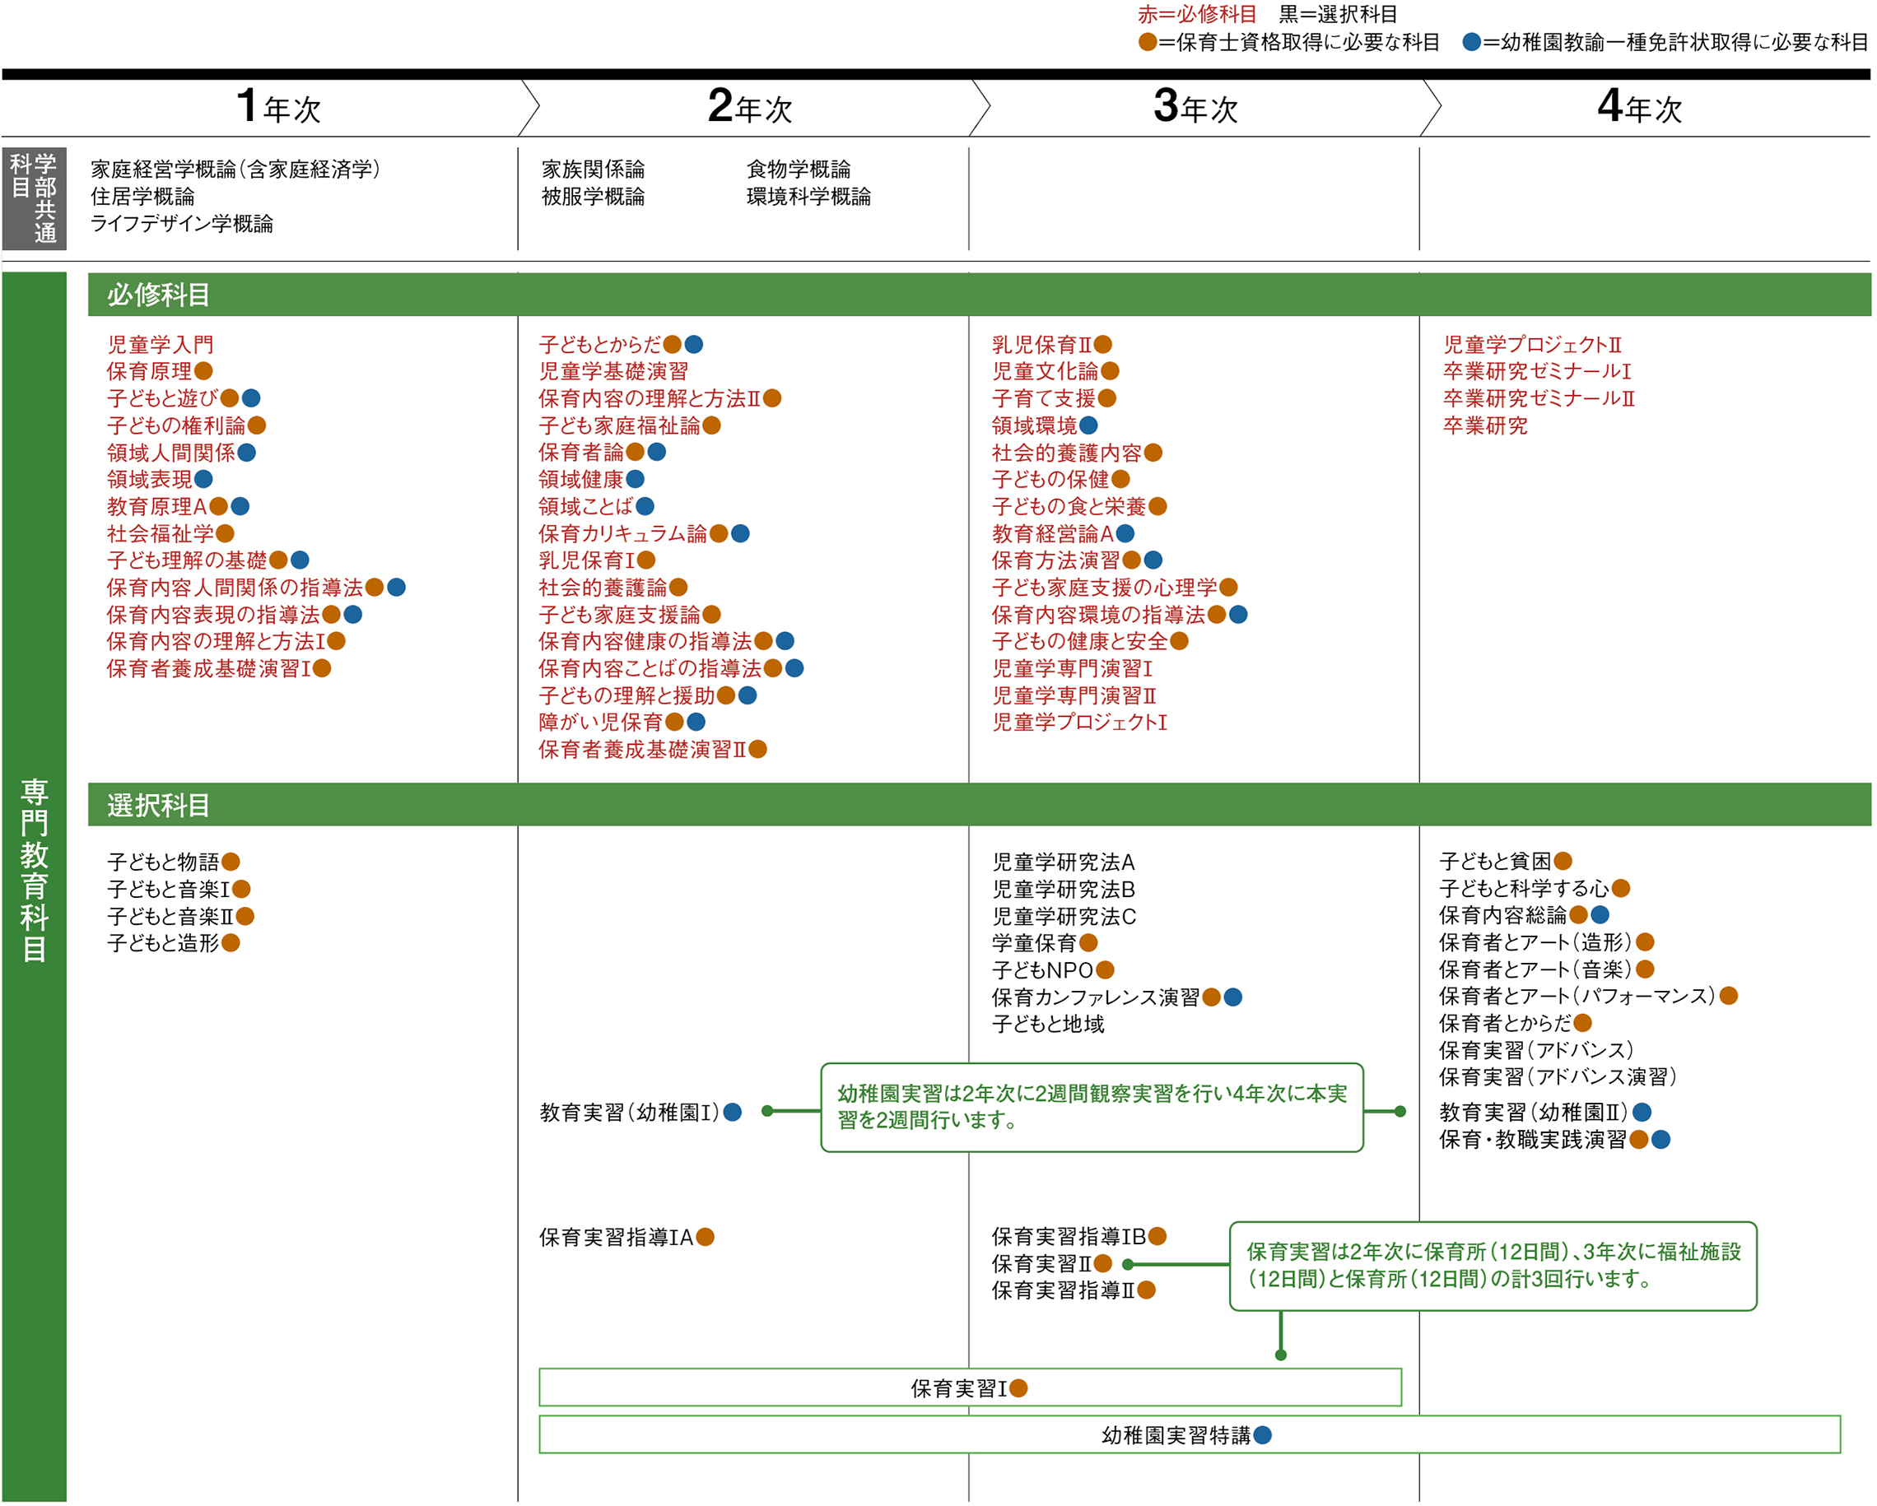Click the blue dot beside 領域表現

[203, 480]
